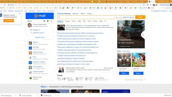Image resolution: width=172 pixels, height=97 pixels.
Task: Open Меч Короля game thumbnail
Action: pos(124,60)
